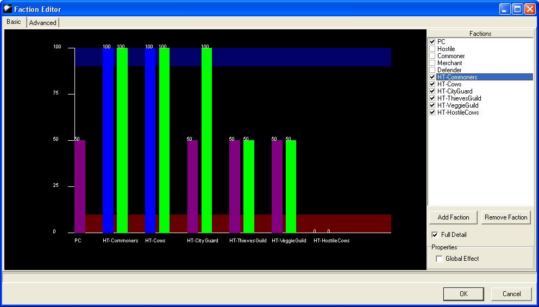Click the purple bar above HT-Veggie Guild

[277, 186]
